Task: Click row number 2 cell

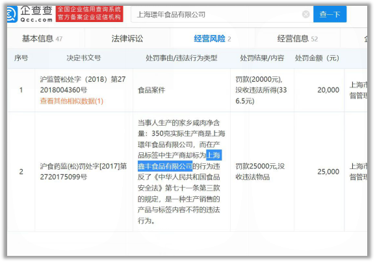Action: coord(21,172)
